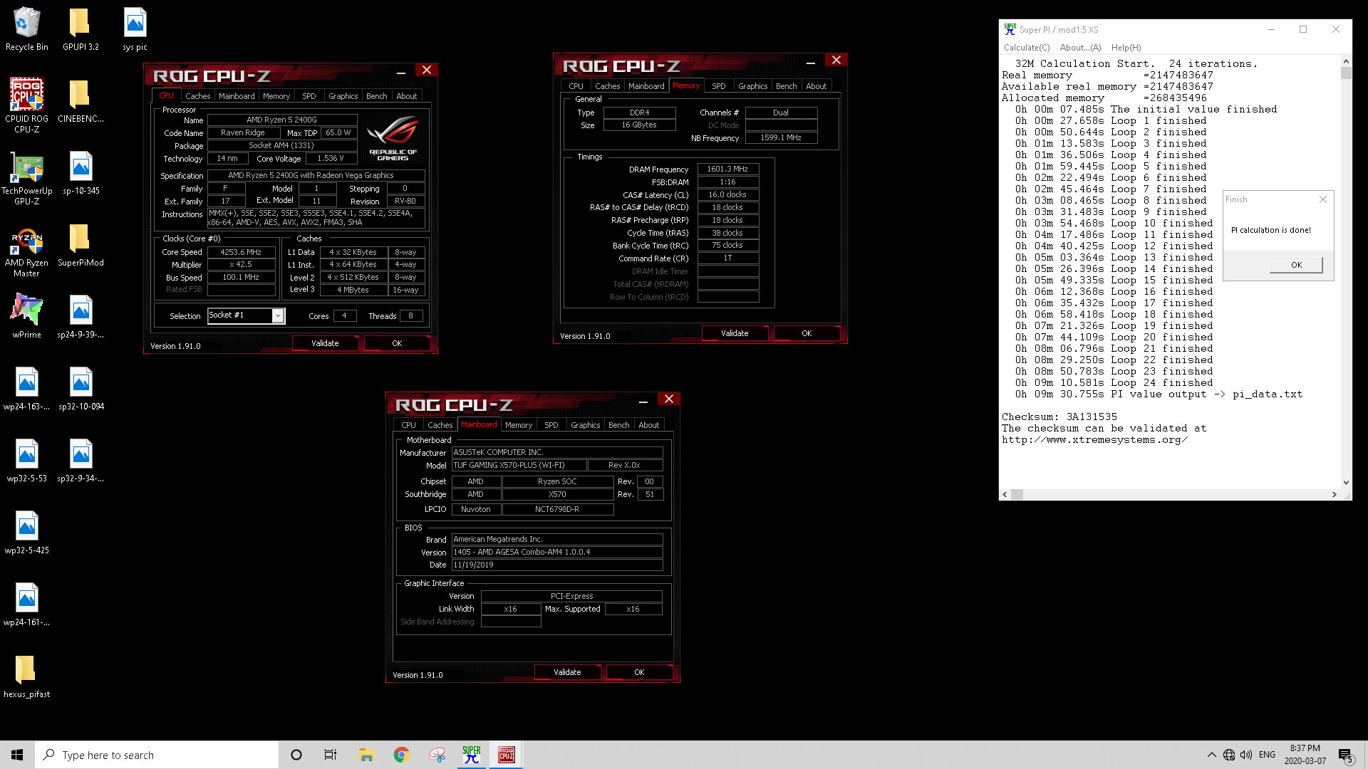Open Help(H) menu in Super PI

(1126, 48)
